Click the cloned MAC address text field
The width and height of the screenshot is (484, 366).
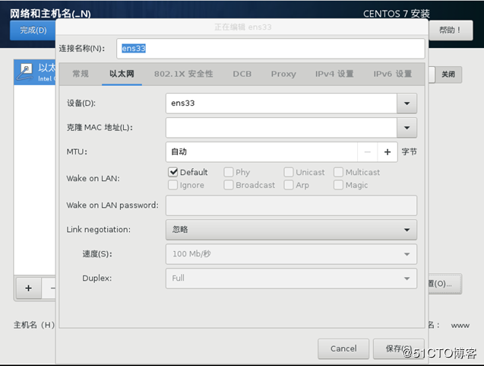point(281,127)
